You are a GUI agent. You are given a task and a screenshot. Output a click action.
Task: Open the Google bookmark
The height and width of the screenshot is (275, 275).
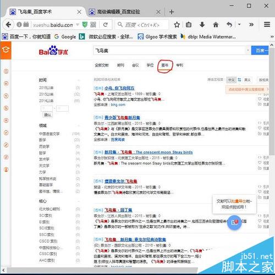coord(65,37)
